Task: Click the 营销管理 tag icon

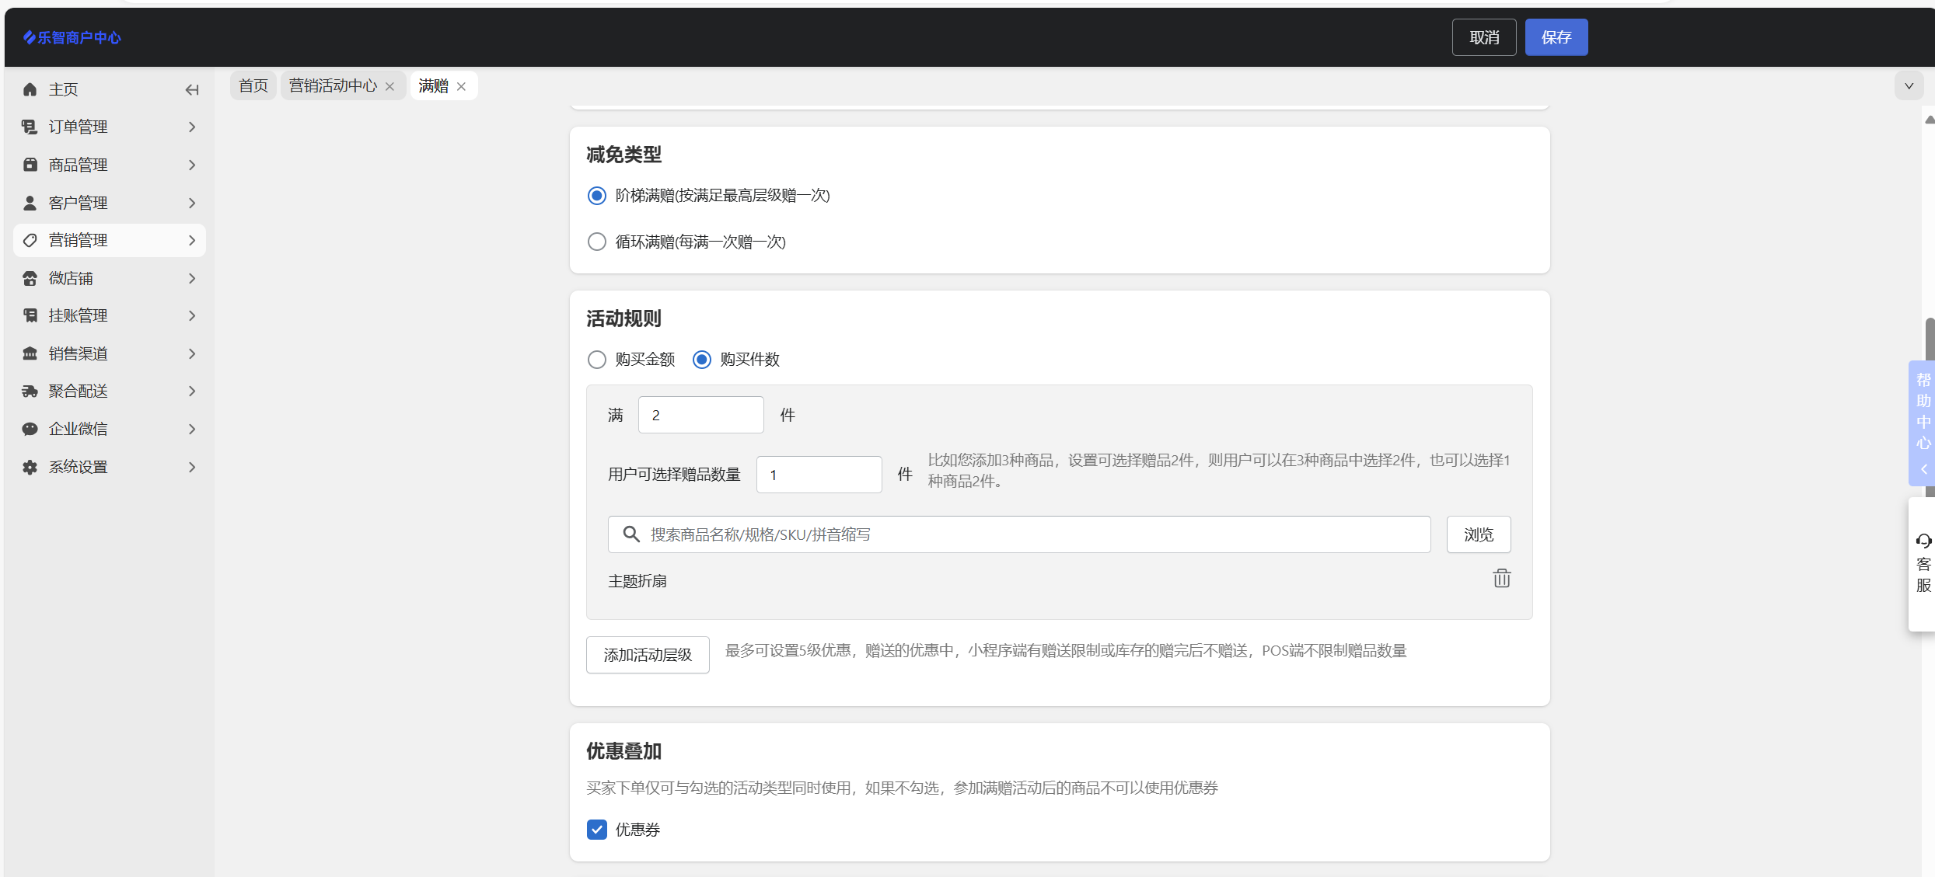Action: 30,240
